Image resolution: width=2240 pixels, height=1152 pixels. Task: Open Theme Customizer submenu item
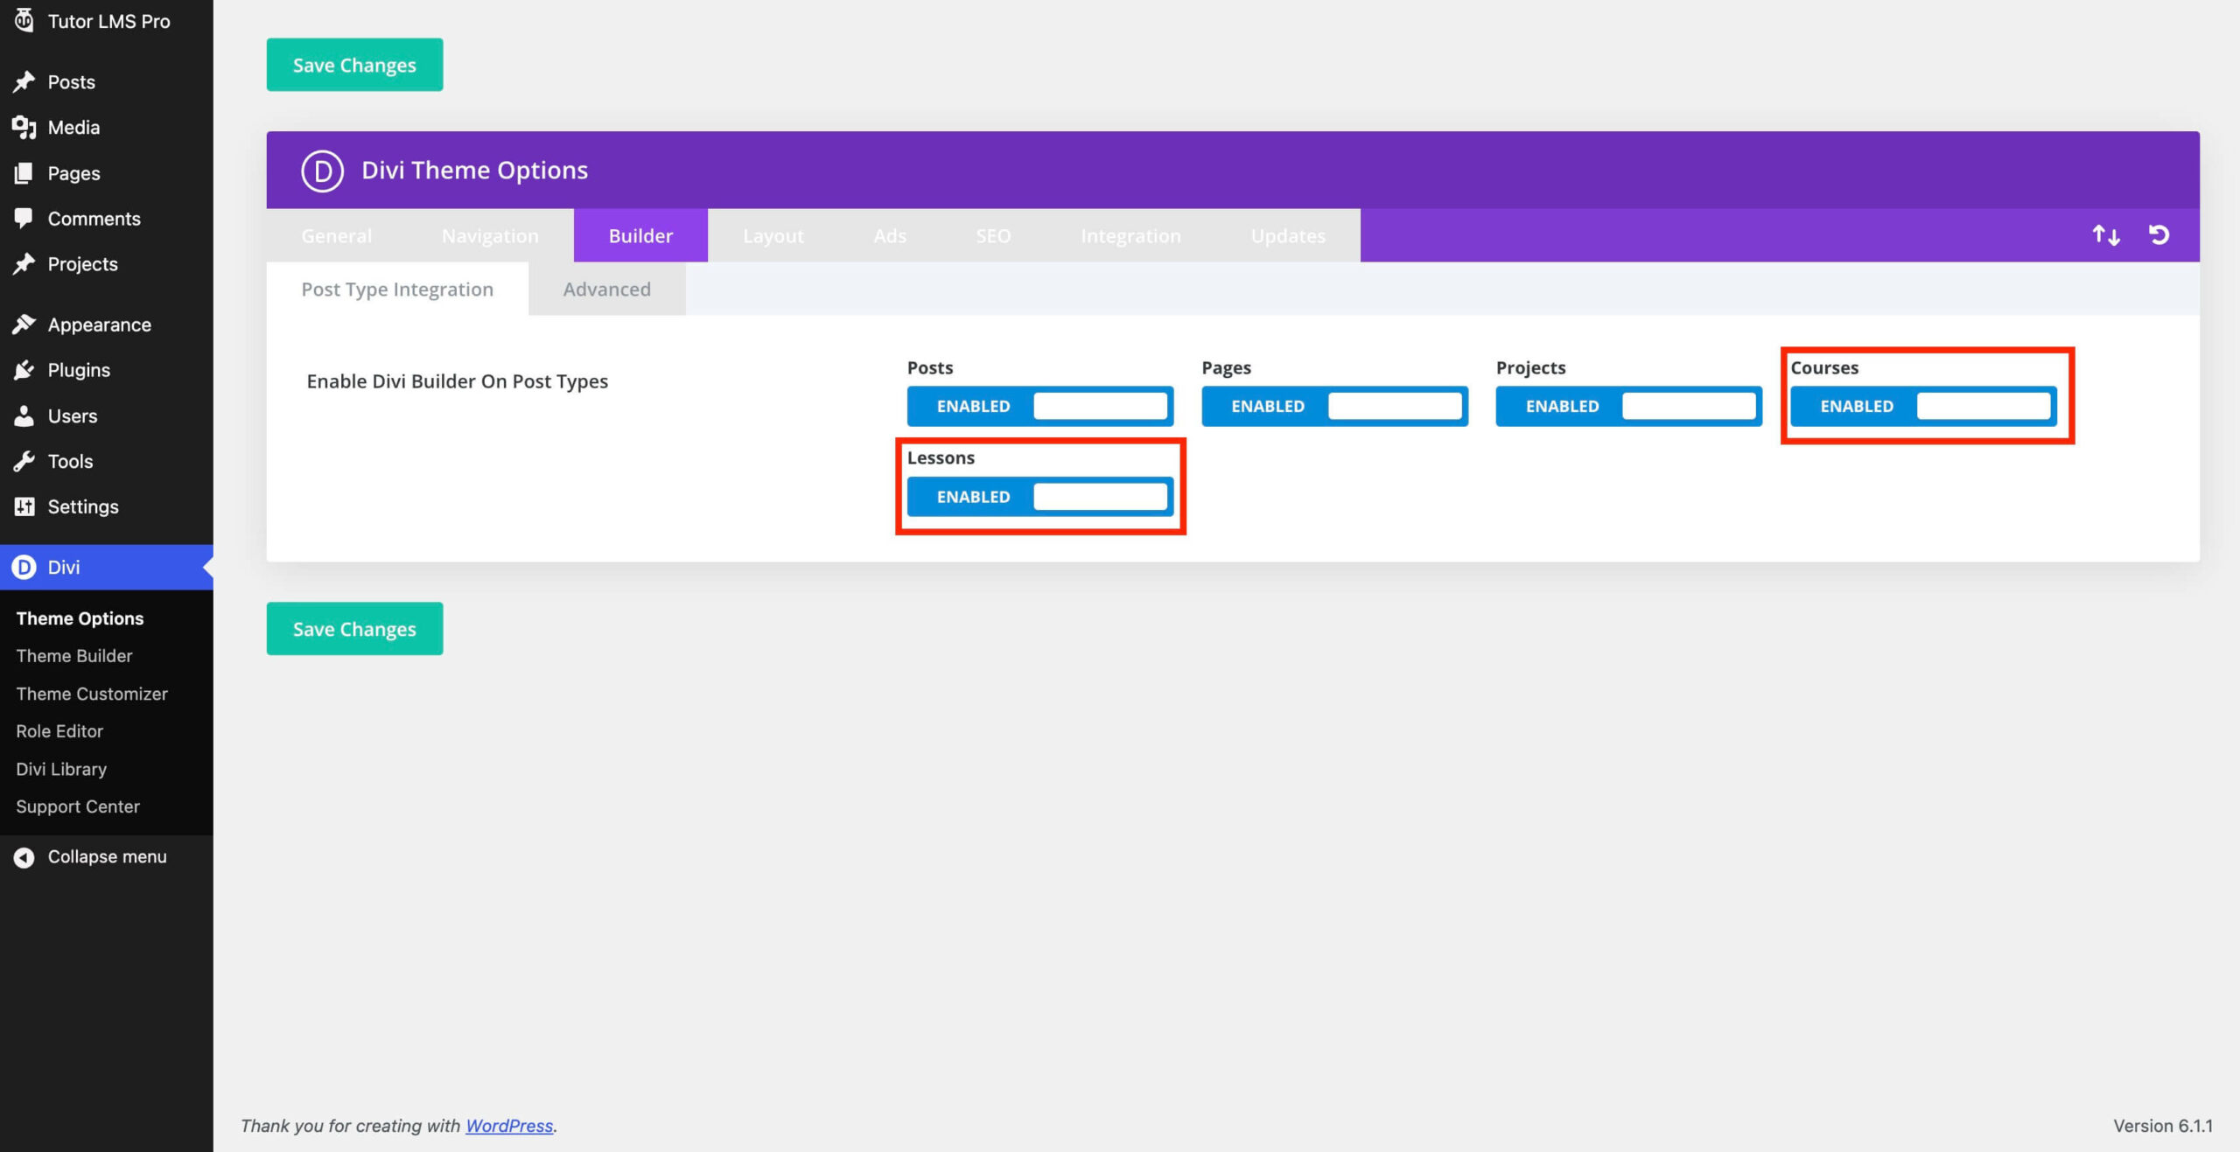coord(92,694)
